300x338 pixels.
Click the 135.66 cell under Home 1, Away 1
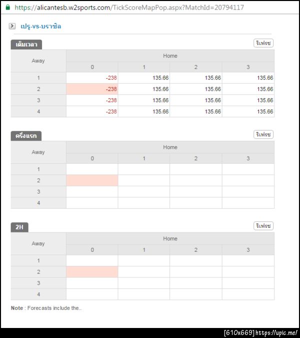click(144, 78)
